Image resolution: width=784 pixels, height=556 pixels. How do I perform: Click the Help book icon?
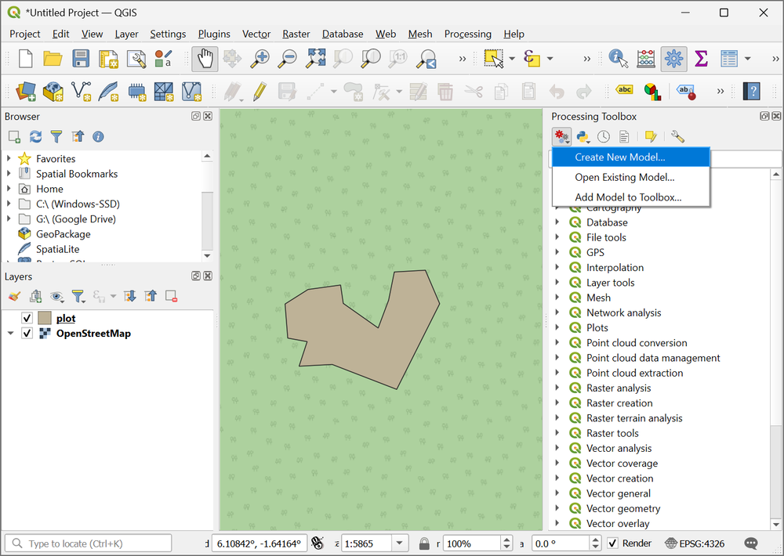[x=752, y=92]
